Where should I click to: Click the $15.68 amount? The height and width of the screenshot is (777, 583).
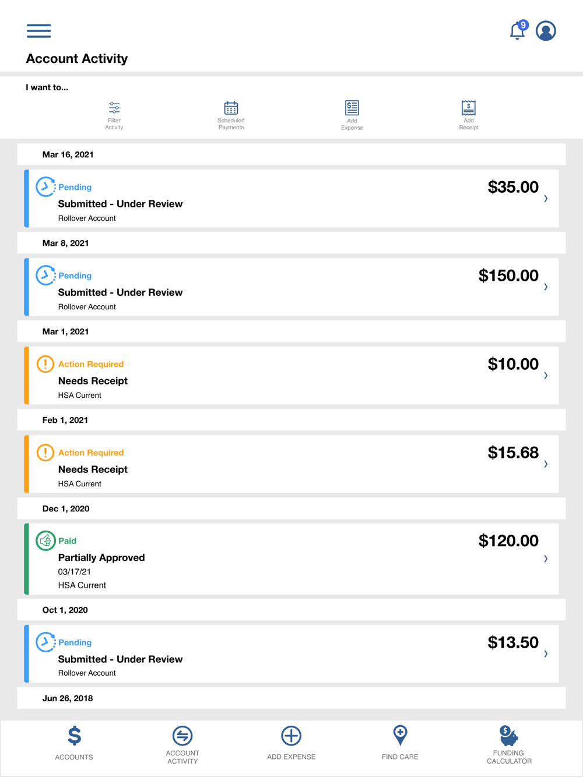[x=513, y=453]
